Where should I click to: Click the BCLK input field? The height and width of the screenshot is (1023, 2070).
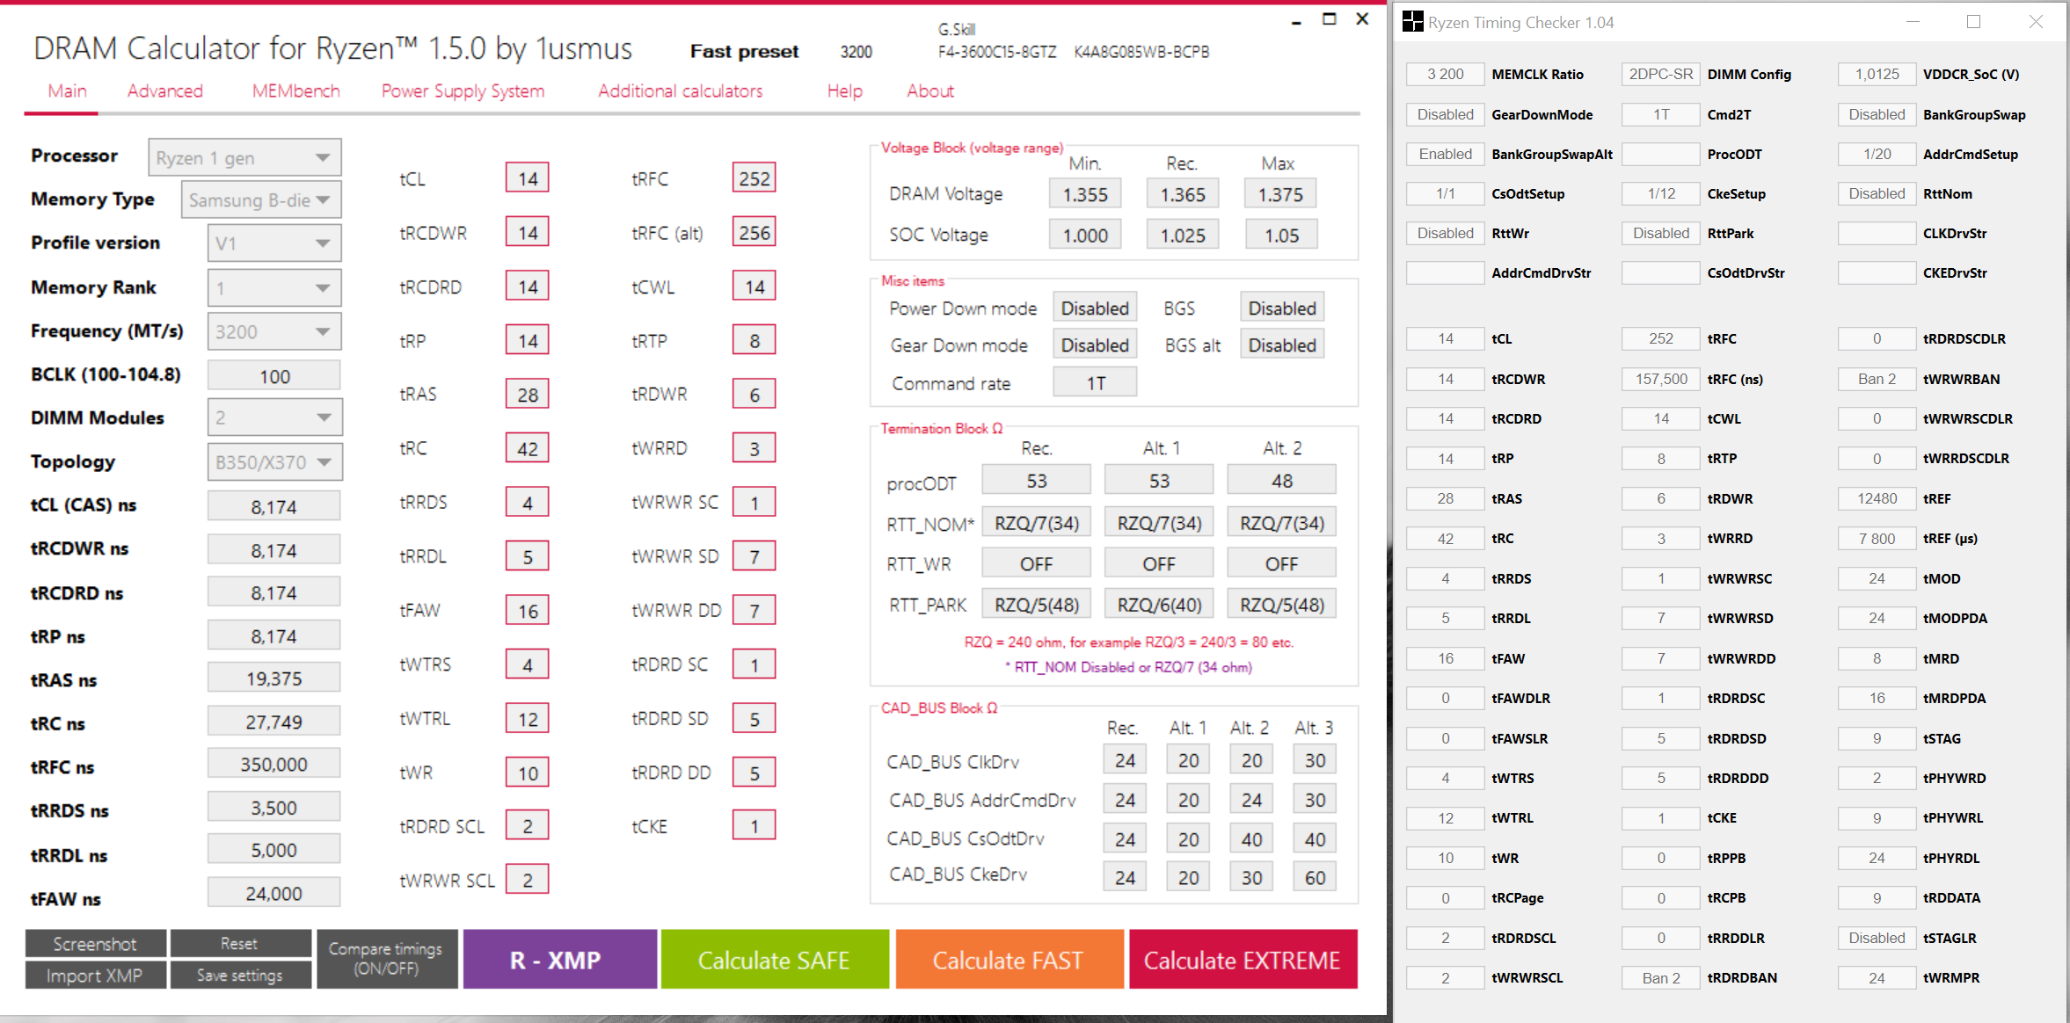coord(274,376)
